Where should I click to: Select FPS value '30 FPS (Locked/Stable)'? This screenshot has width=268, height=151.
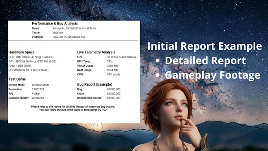pyautogui.click(x=122, y=57)
